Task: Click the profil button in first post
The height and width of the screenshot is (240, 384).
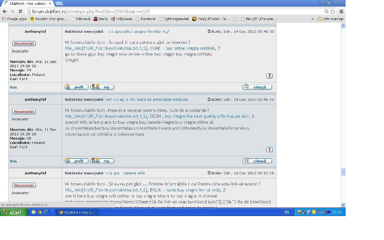Action: pos(77,87)
